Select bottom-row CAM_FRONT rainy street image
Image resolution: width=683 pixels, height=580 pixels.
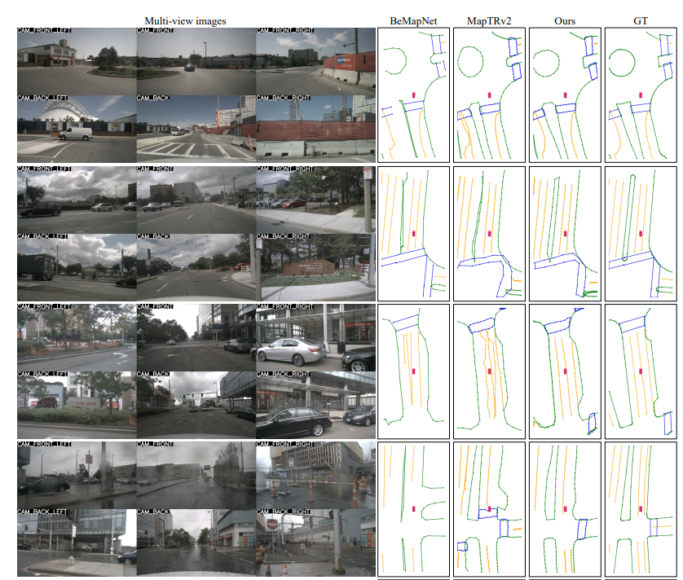(196, 474)
